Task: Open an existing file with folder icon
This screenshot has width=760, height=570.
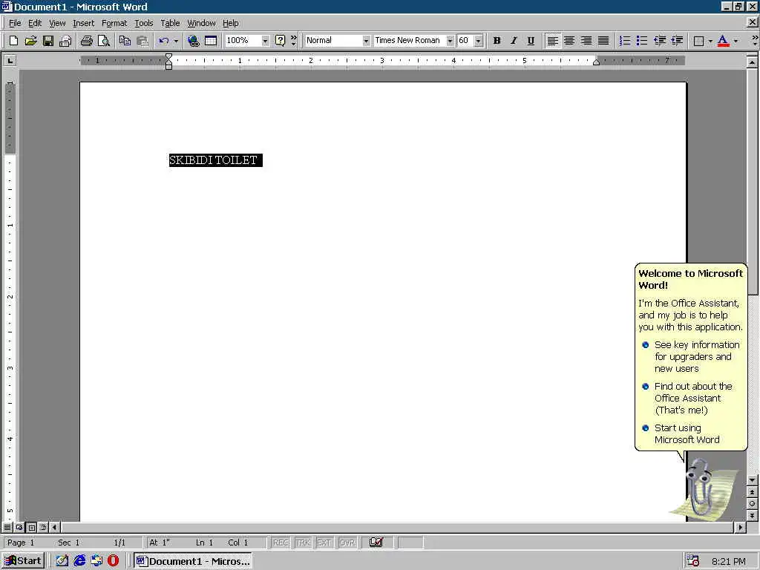Action: coord(30,41)
